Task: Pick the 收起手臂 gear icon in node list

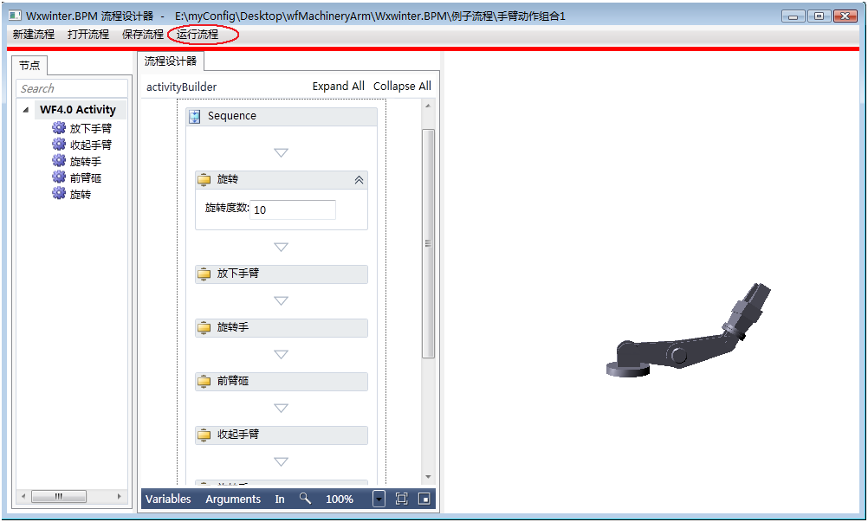Action: tap(59, 145)
